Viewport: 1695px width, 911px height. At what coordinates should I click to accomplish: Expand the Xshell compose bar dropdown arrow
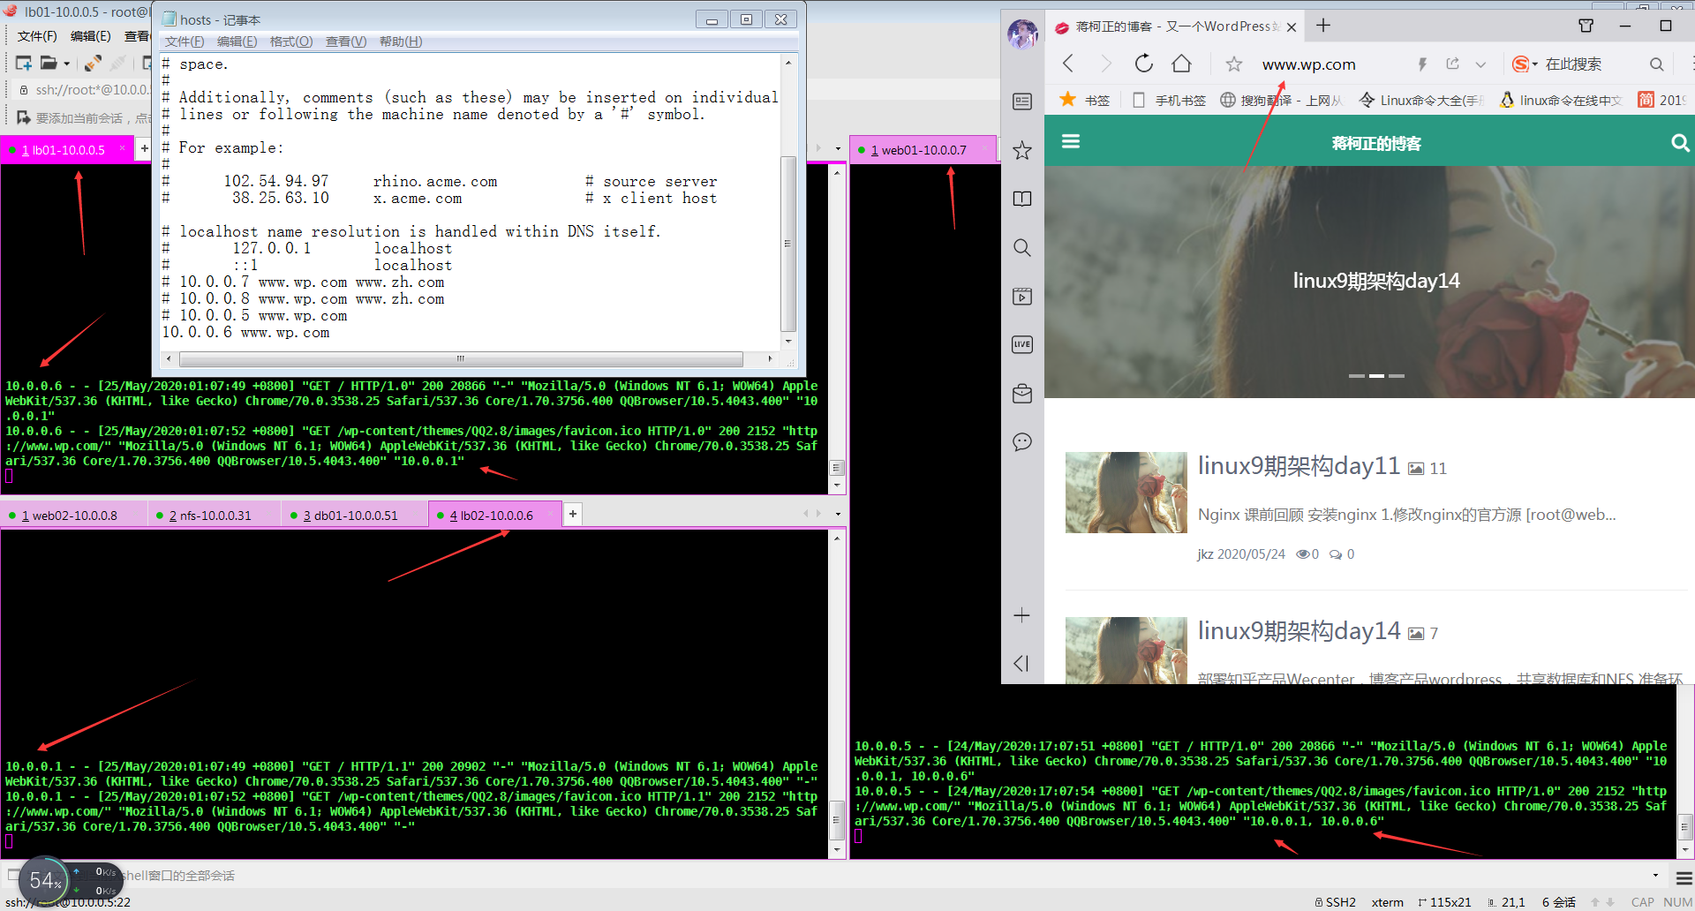click(1655, 877)
